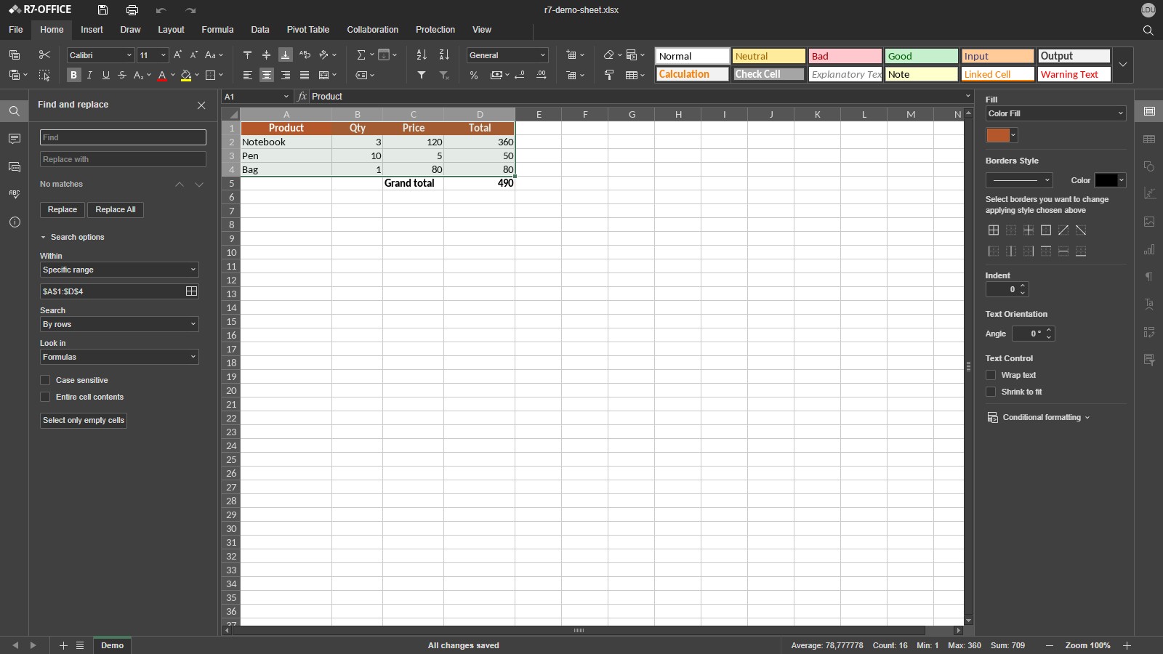Apply filter with the funnel icon
The width and height of the screenshot is (1163, 654).
pos(422,75)
